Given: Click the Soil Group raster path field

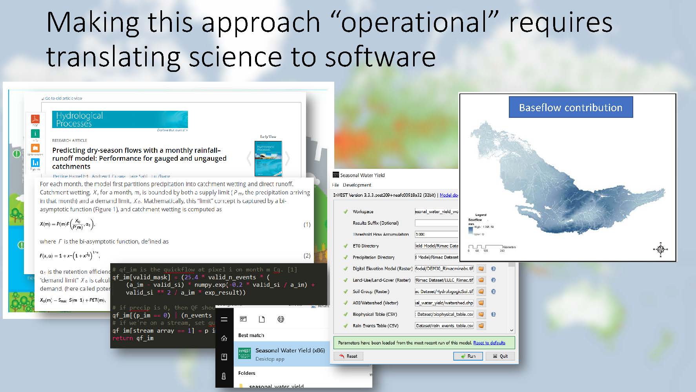Looking at the screenshot, I should (445, 291).
